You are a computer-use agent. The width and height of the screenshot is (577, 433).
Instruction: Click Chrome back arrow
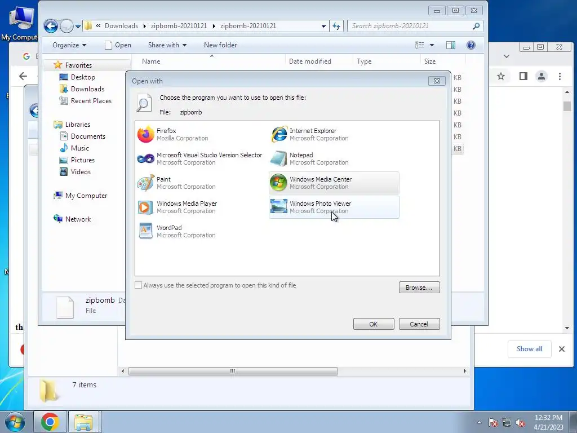pos(23,76)
